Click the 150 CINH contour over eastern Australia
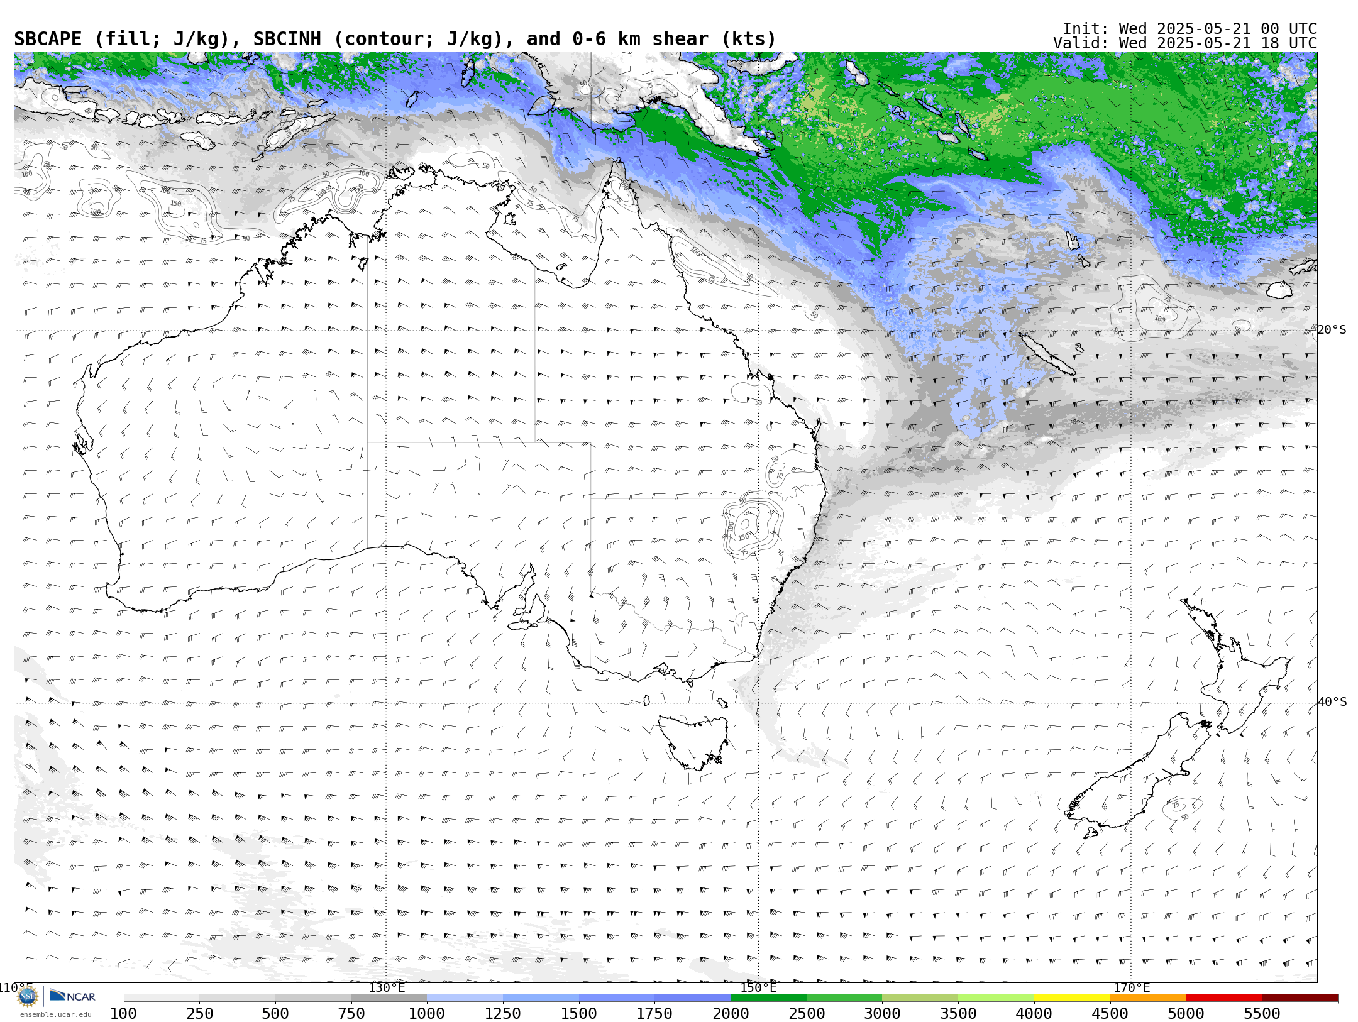This screenshot has width=1358, height=1022. click(744, 537)
